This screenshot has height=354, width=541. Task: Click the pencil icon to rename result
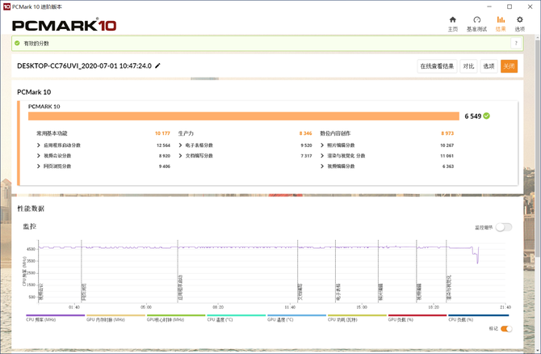tap(158, 65)
